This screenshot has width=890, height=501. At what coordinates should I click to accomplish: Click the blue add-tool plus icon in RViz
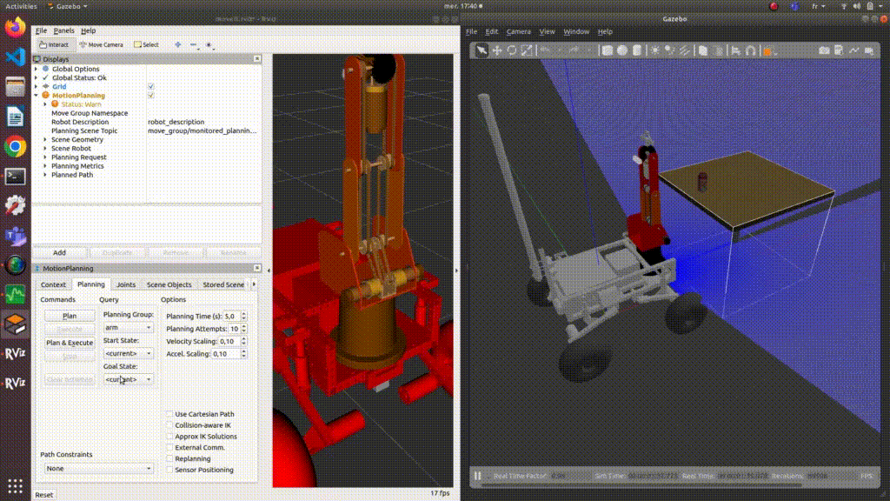177,44
